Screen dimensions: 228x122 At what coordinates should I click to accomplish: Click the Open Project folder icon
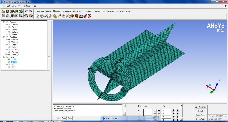tap(3, 11)
